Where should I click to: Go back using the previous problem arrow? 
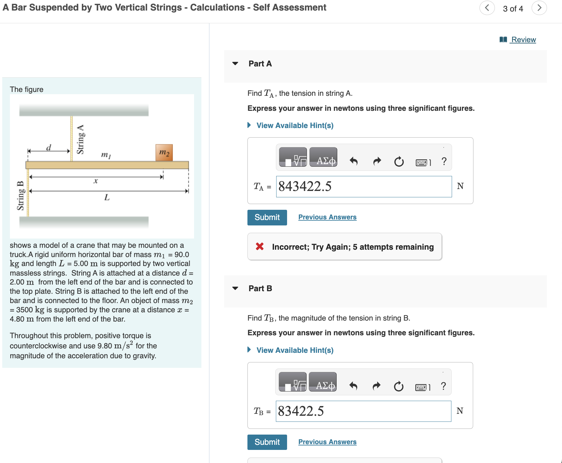tap(487, 8)
